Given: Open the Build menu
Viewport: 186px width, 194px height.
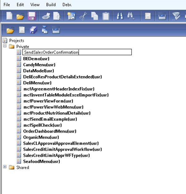Looking at the screenshot, I should (x=51, y=5).
